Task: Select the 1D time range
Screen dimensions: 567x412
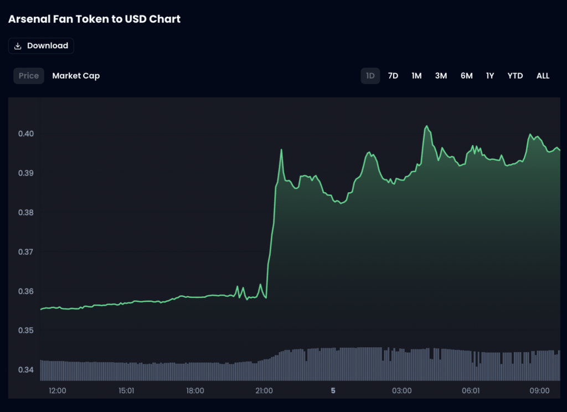Action: click(x=370, y=76)
